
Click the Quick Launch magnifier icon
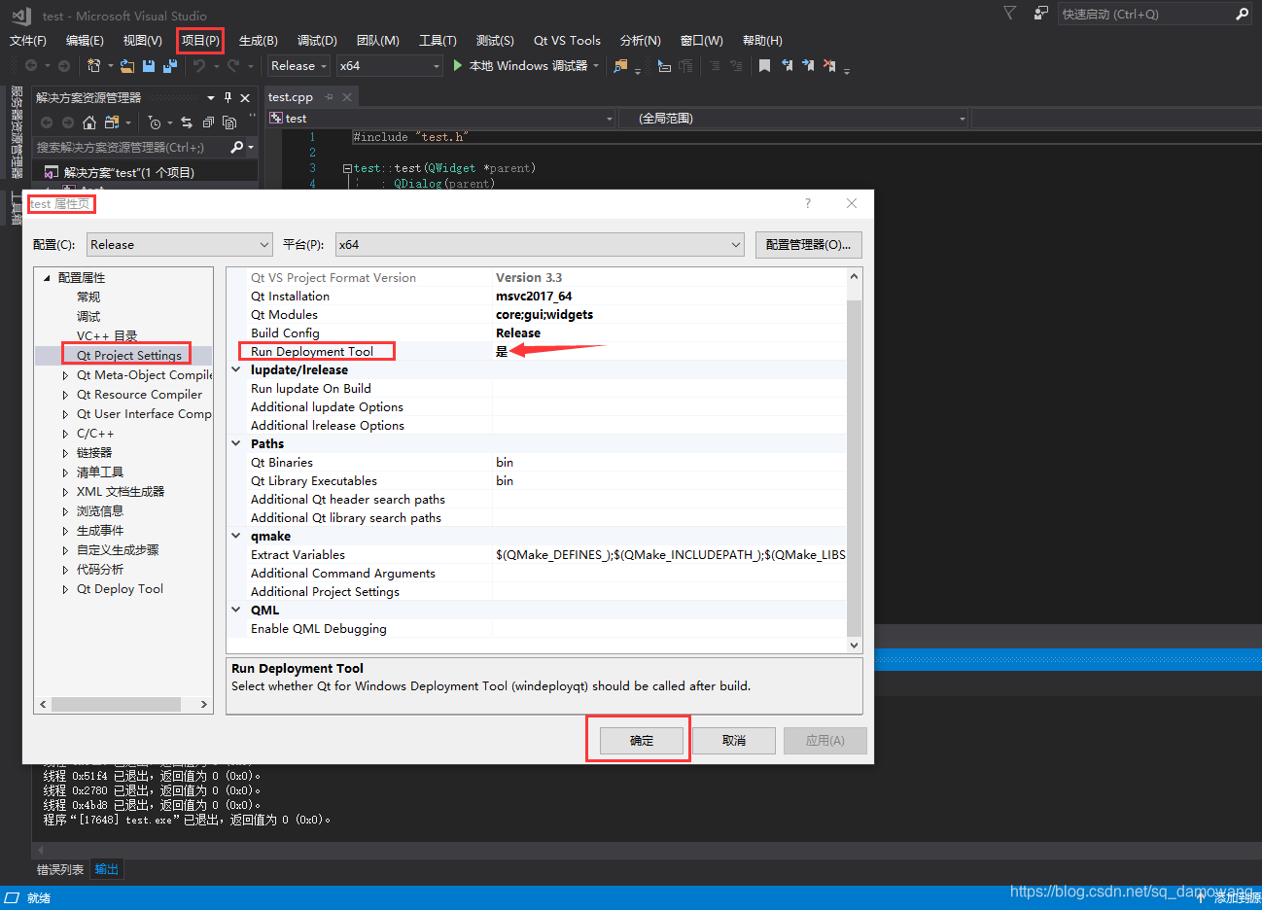coord(1242,14)
